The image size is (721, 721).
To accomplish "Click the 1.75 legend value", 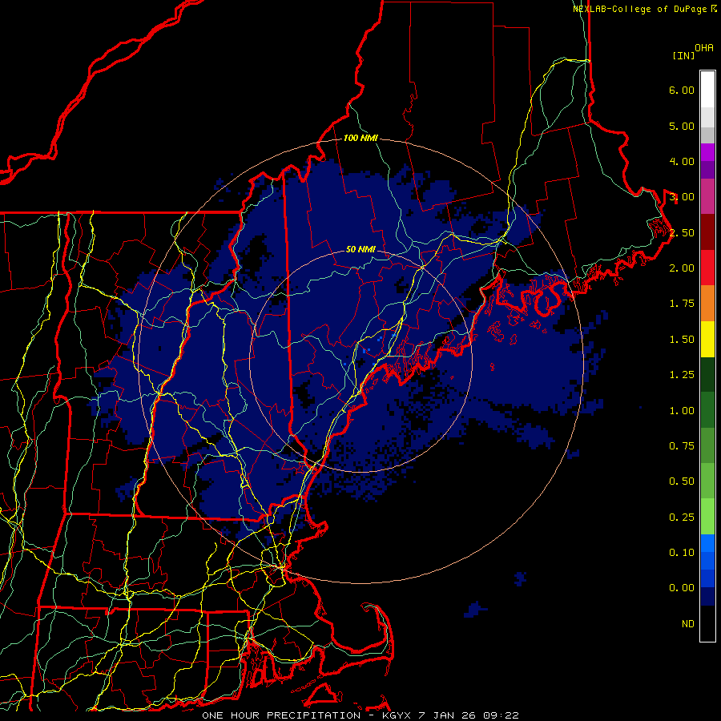I will [682, 304].
